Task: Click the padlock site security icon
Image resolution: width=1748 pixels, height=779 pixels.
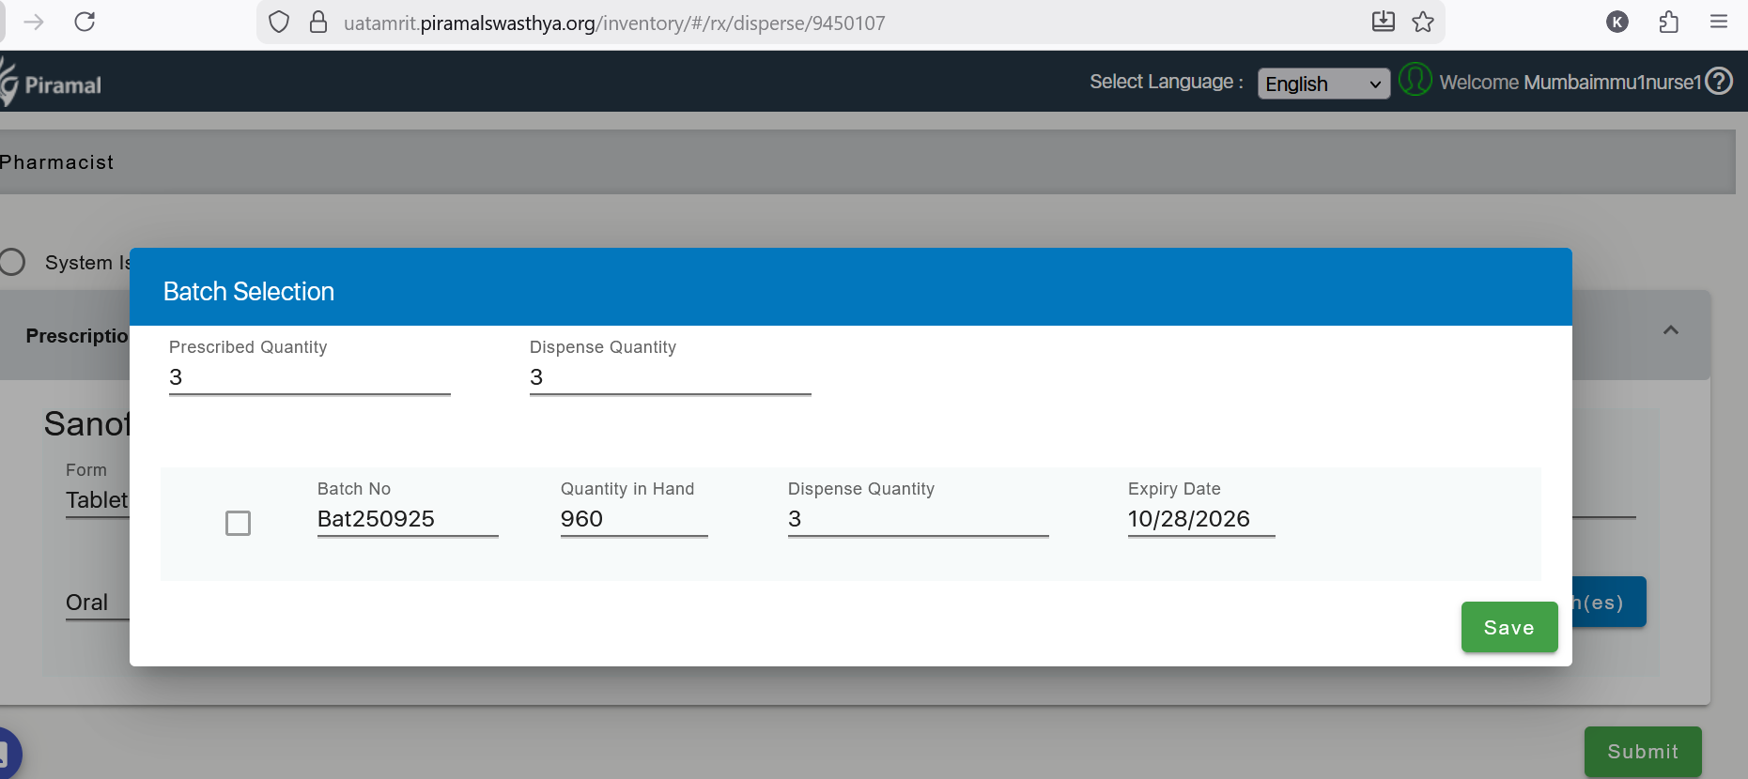Action: (x=318, y=23)
